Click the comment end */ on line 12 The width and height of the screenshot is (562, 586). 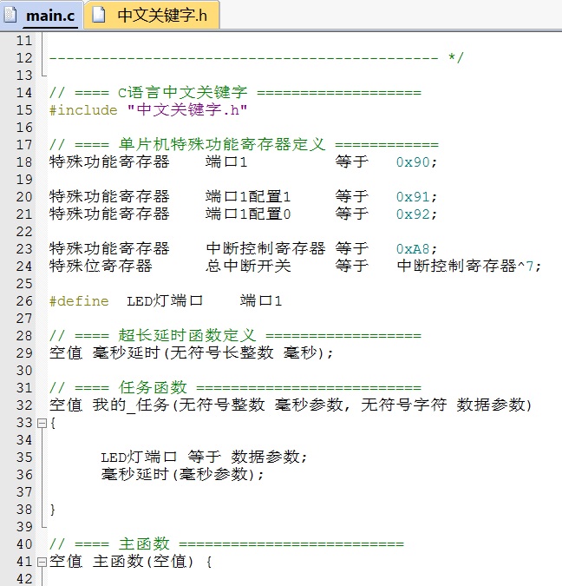tap(455, 58)
